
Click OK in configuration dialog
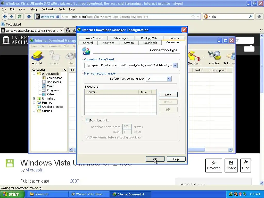(155, 159)
